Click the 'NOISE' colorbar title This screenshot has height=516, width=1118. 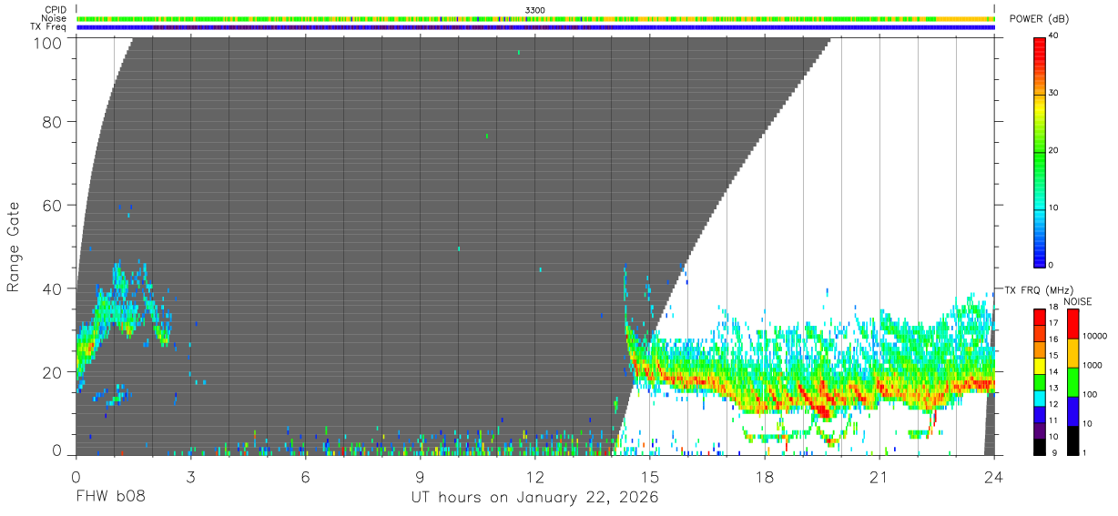1077,301
